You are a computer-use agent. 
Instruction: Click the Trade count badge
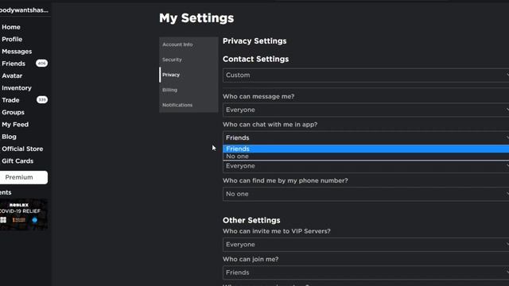pos(42,100)
